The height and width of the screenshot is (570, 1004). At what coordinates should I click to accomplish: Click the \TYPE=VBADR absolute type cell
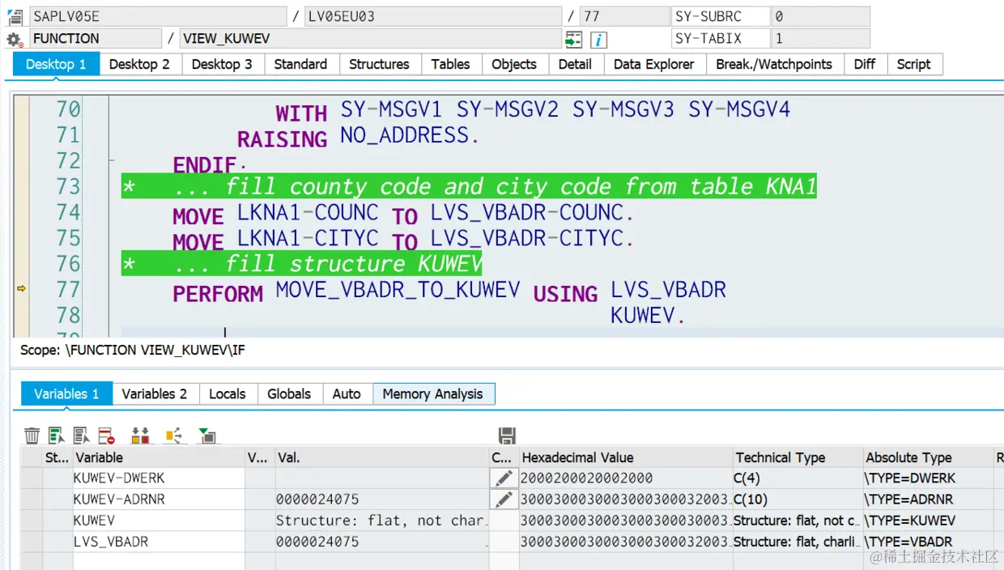click(927, 542)
